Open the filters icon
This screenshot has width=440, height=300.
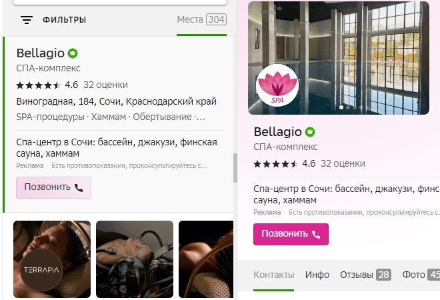[x=27, y=20]
